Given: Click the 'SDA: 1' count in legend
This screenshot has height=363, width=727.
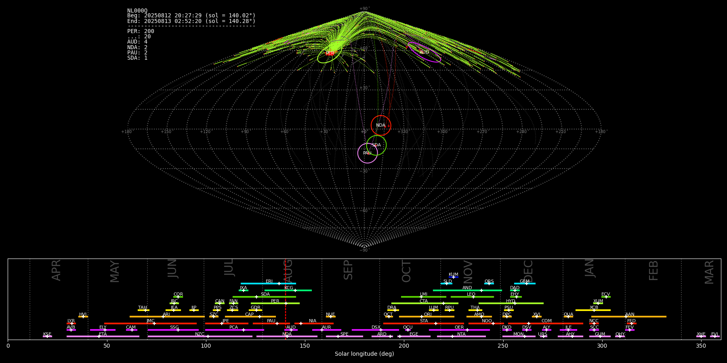Looking at the screenshot, I should 137,58.
